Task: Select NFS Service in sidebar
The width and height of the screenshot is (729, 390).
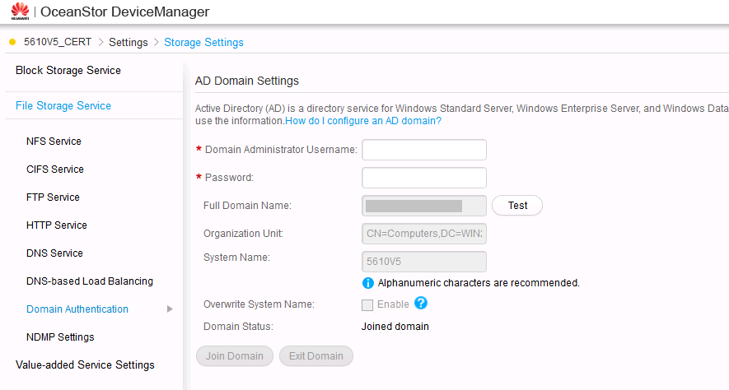Action: click(x=54, y=142)
